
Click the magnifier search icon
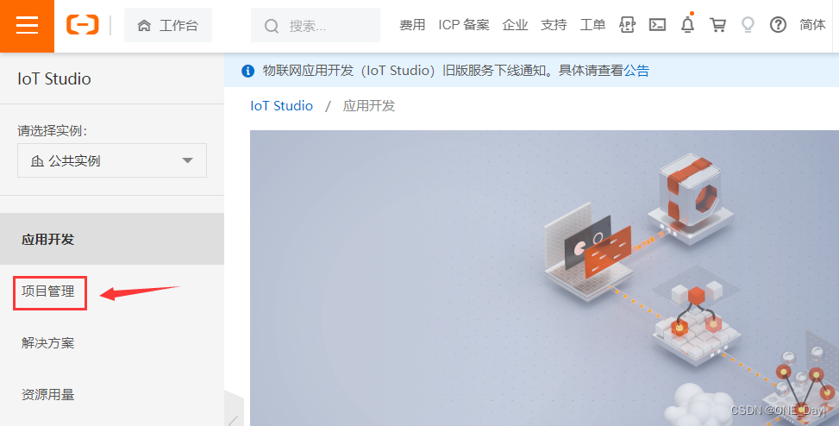pyautogui.click(x=272, y=26)
